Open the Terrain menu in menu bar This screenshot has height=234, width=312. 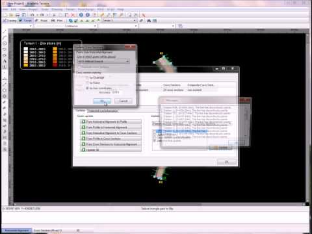(x=70, y=10)
